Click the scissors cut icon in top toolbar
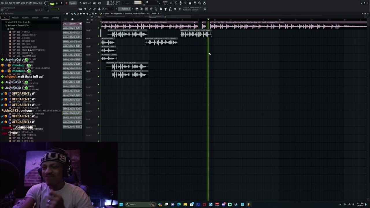The image size is (370, 208). 176,3
